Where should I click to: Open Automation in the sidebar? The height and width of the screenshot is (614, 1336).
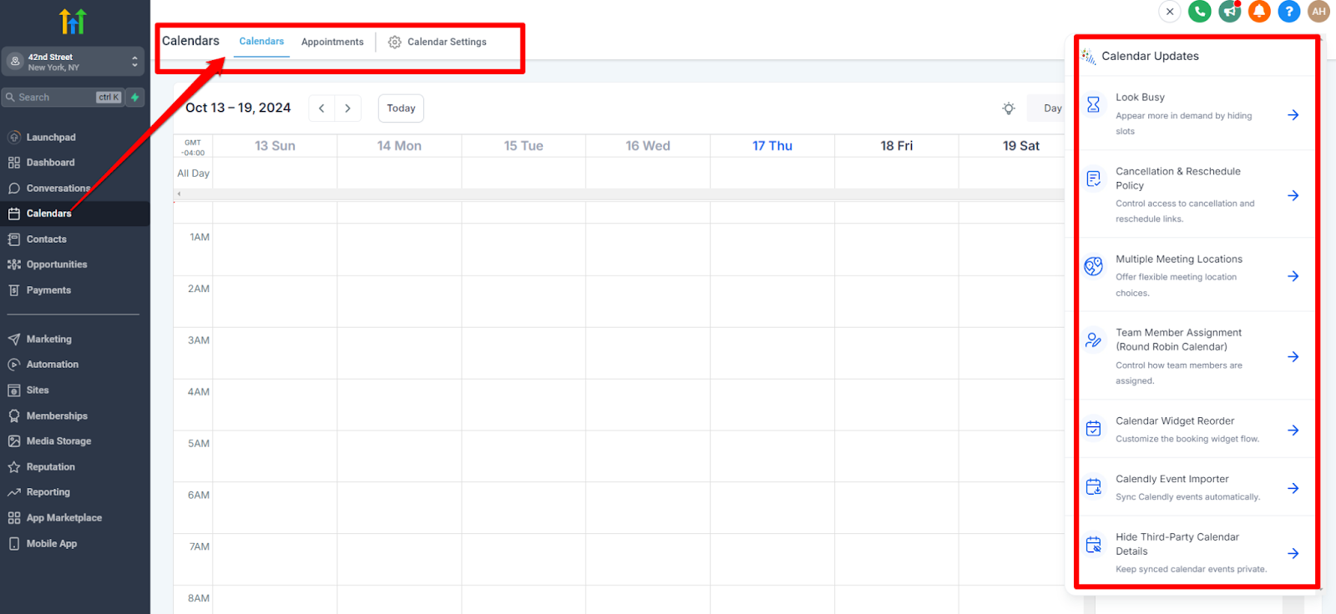52,365
